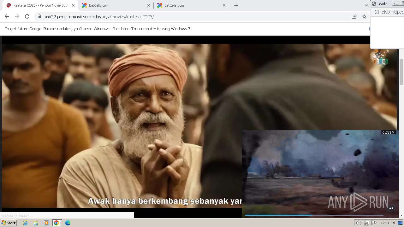Share this page using the share icon
Viewport: 404px width, 227px height.
[354, 17]
